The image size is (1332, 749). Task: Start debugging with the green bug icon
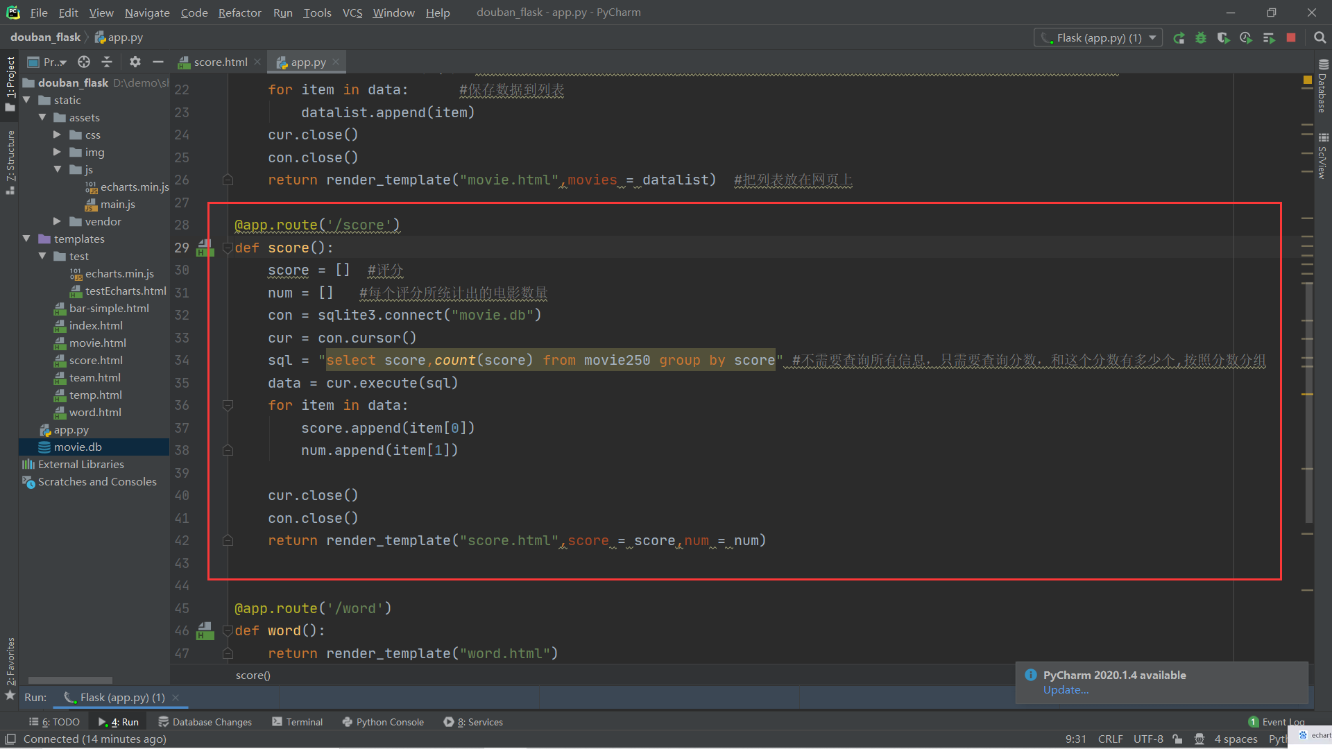(x=1201, y=38)
